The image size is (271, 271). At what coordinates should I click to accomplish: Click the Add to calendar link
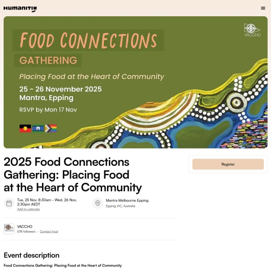(28, 209)
